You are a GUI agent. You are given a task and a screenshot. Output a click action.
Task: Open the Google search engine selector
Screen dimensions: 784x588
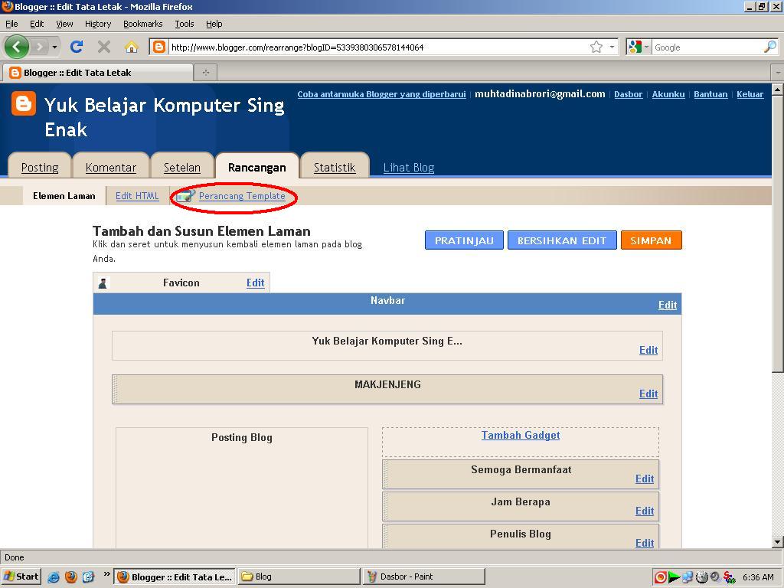coord(639,47)
